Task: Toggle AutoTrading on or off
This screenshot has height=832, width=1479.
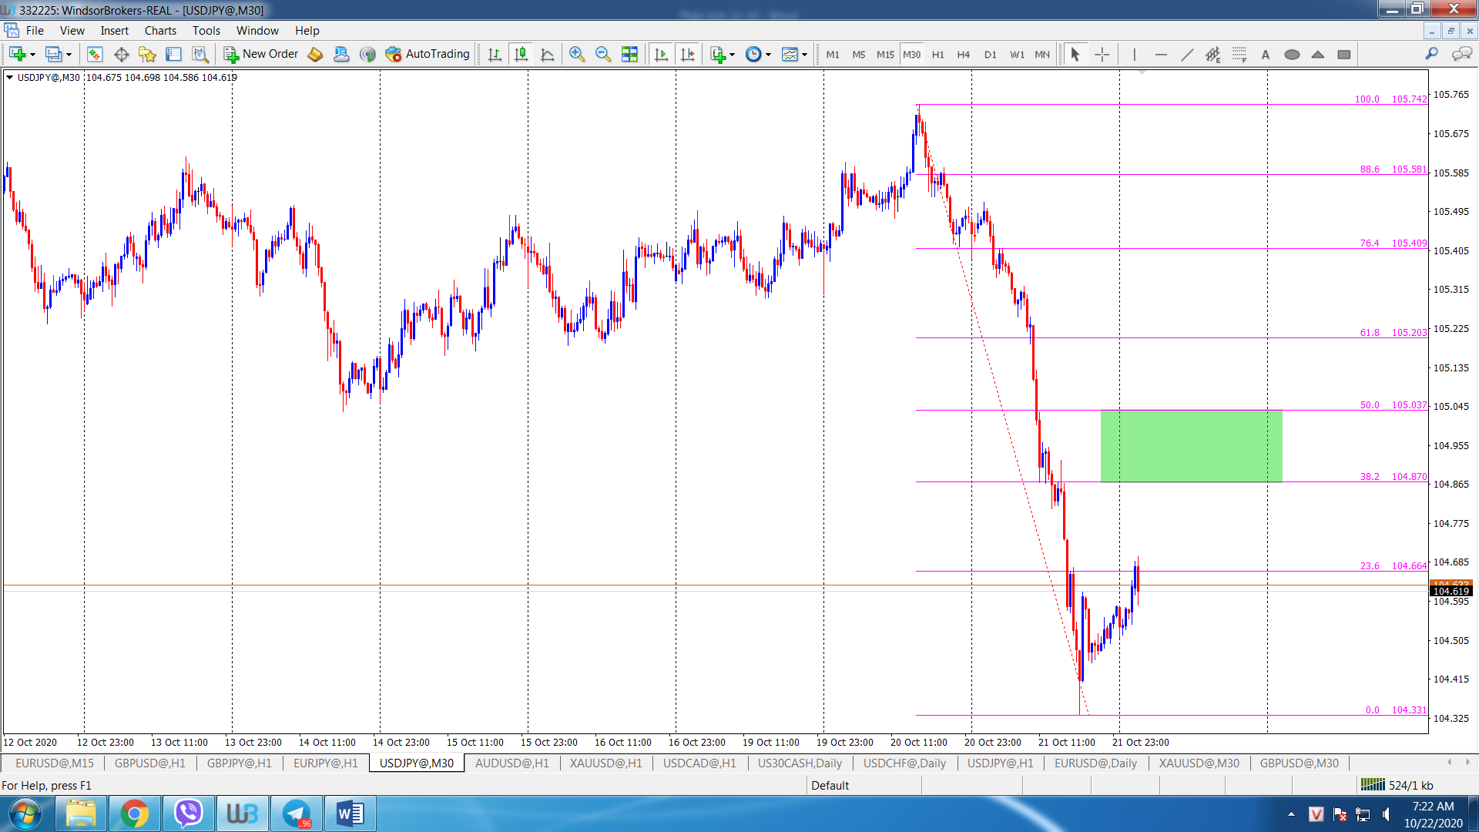Action: click(428, 54)
